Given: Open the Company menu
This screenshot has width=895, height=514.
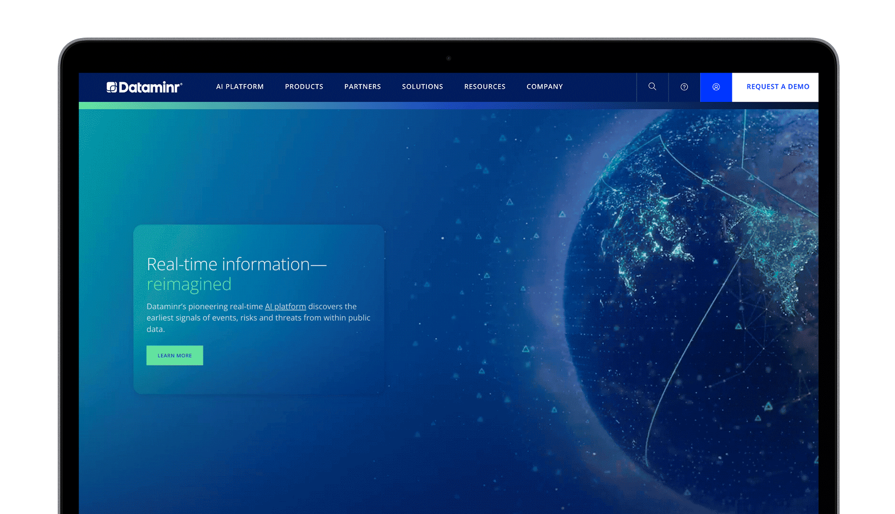Looking at the screenshot, I should (545, 87).
